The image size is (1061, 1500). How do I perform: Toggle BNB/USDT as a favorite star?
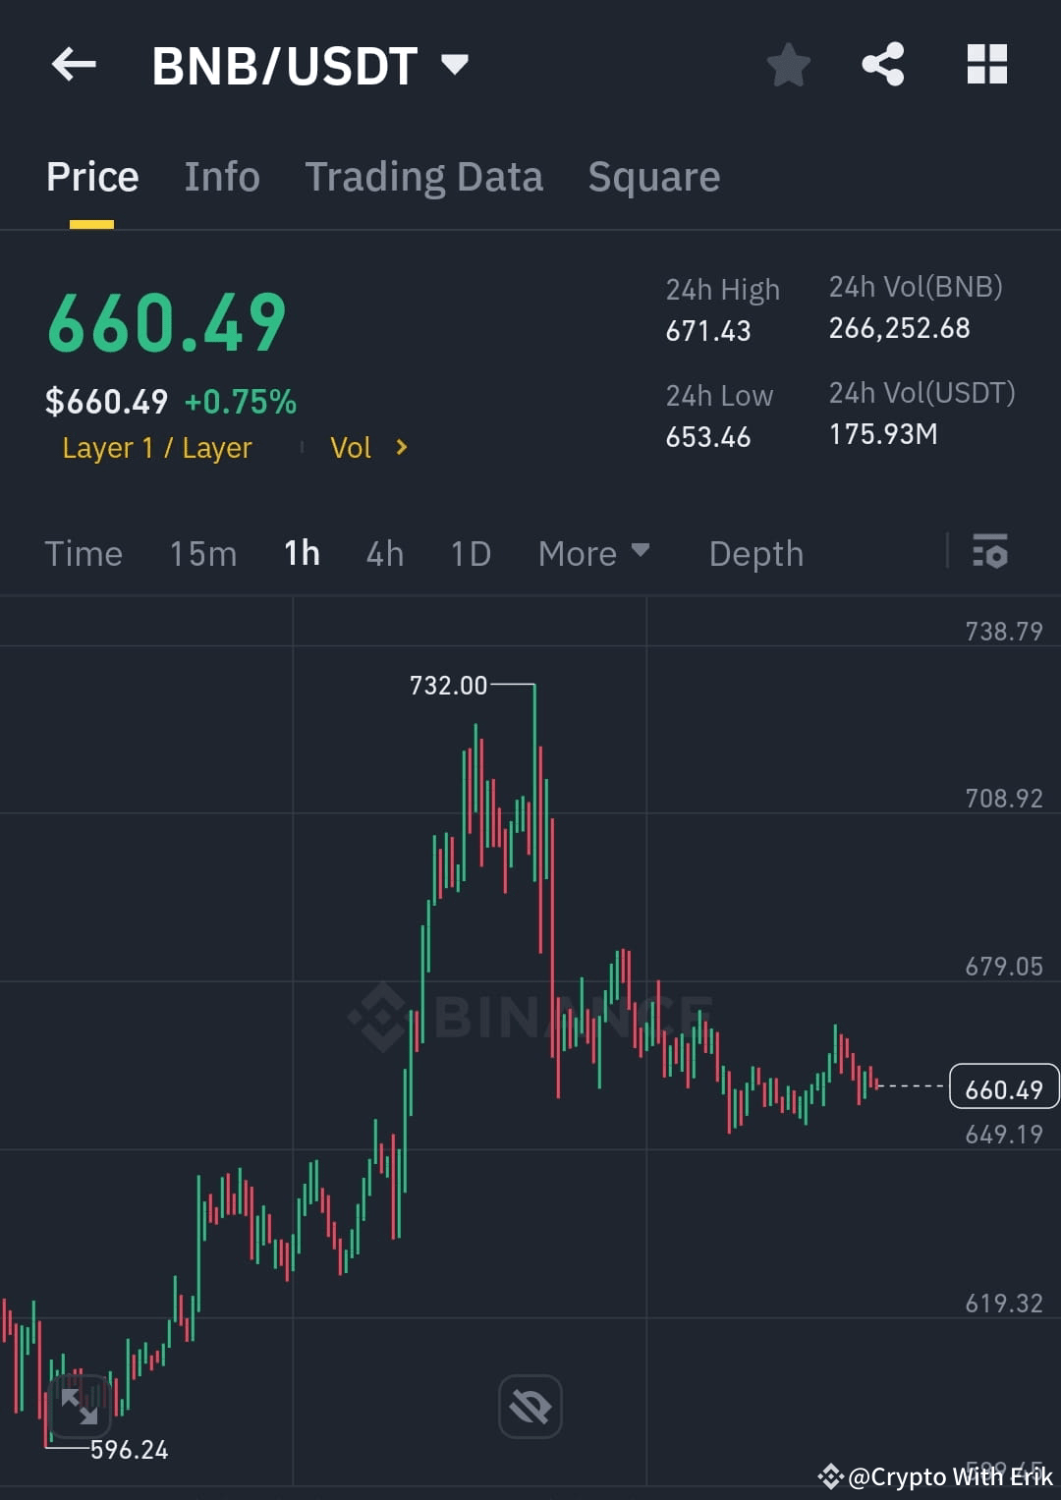pos(789,64)
